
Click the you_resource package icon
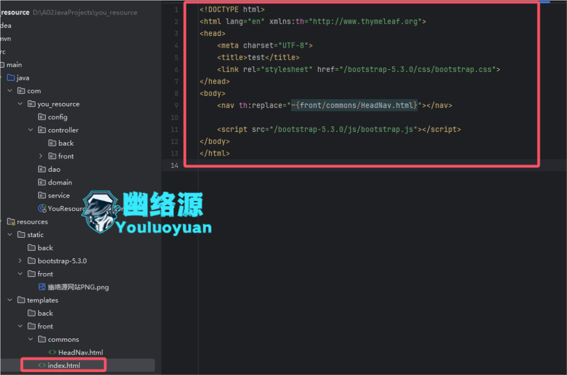click(32, 104)
